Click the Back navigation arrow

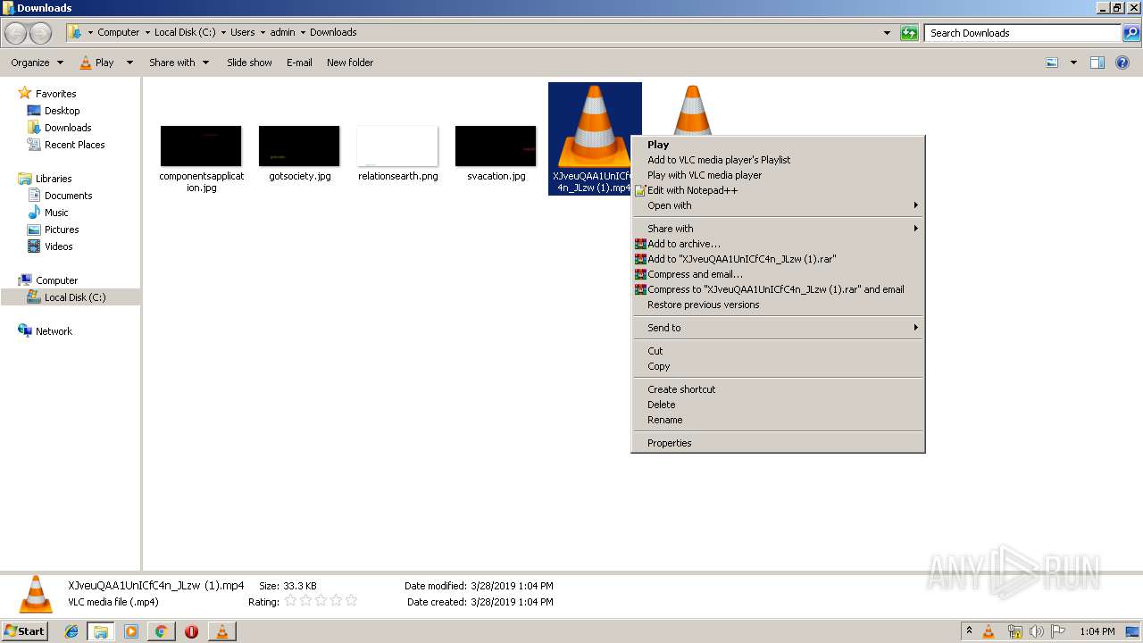(x=16, y=33)
